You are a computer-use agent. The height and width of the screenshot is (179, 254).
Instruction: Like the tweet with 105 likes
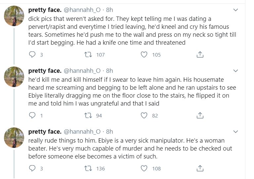pos(144,55)
